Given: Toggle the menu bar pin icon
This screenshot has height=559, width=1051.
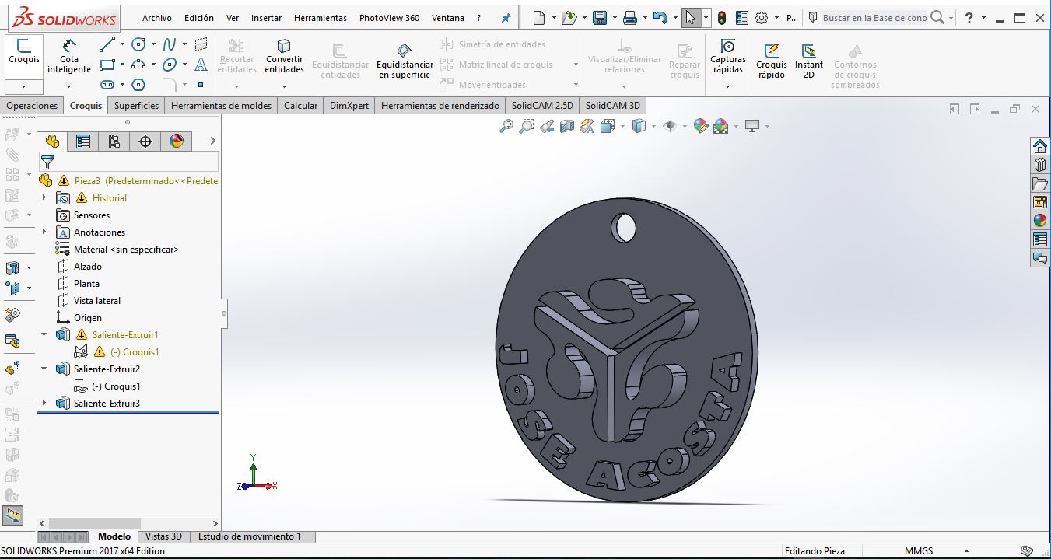Looking at the screenshot, I should pos(506,18).
